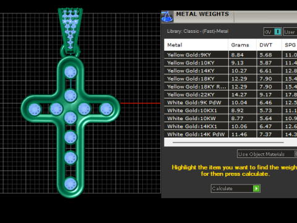
Task: Select the cross pendant body in the viewport
Action: (71, 126)
